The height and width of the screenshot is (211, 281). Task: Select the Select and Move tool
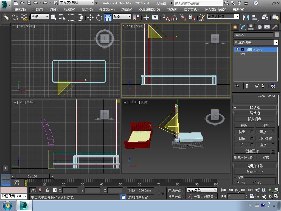click(x=90, y=18)
